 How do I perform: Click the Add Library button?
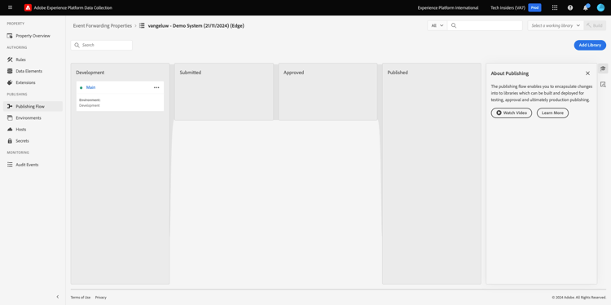tap(590, 45)
